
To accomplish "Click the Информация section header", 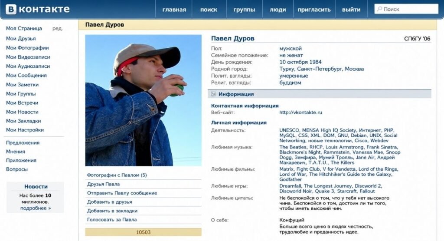I will pyautogui.click(x=320, y=94).
